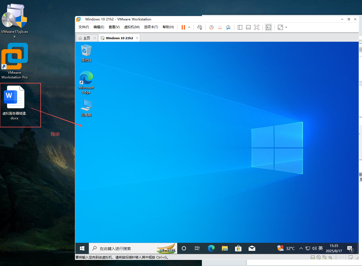Expand the hidden icons tray in the guest taskbar
Image resolution: width=362 pixels, height=266 pixels.
pos(301,248)
